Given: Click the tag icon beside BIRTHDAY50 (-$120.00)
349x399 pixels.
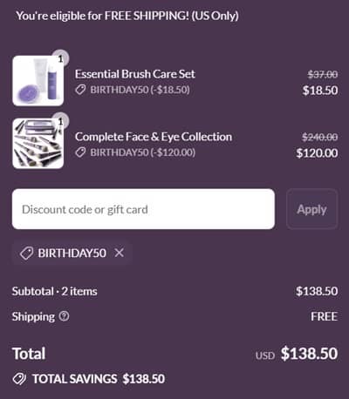Looking at the screenshot, I should 80,152.
